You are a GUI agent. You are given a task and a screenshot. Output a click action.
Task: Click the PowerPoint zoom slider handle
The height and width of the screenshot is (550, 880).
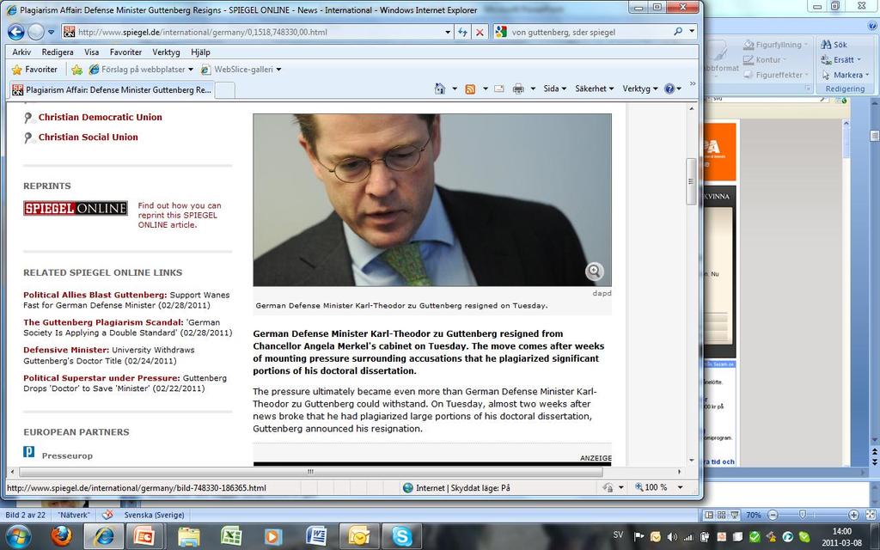point(803,515)
